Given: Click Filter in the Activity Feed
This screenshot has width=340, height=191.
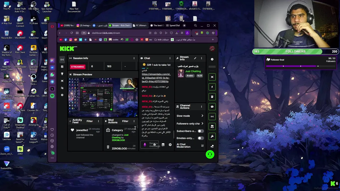Looking at the screenshot, I should click(x=90, y=121).
